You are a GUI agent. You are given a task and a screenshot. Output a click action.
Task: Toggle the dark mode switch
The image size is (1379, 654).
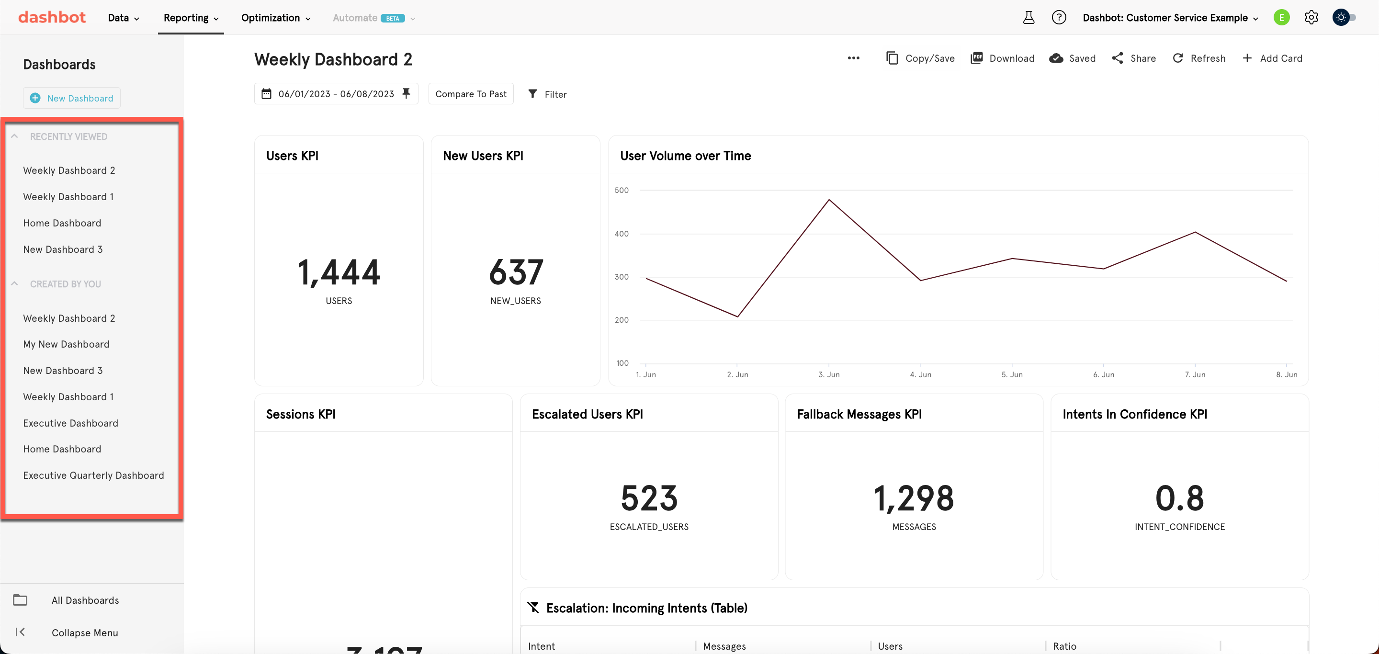coord(1344,18)
